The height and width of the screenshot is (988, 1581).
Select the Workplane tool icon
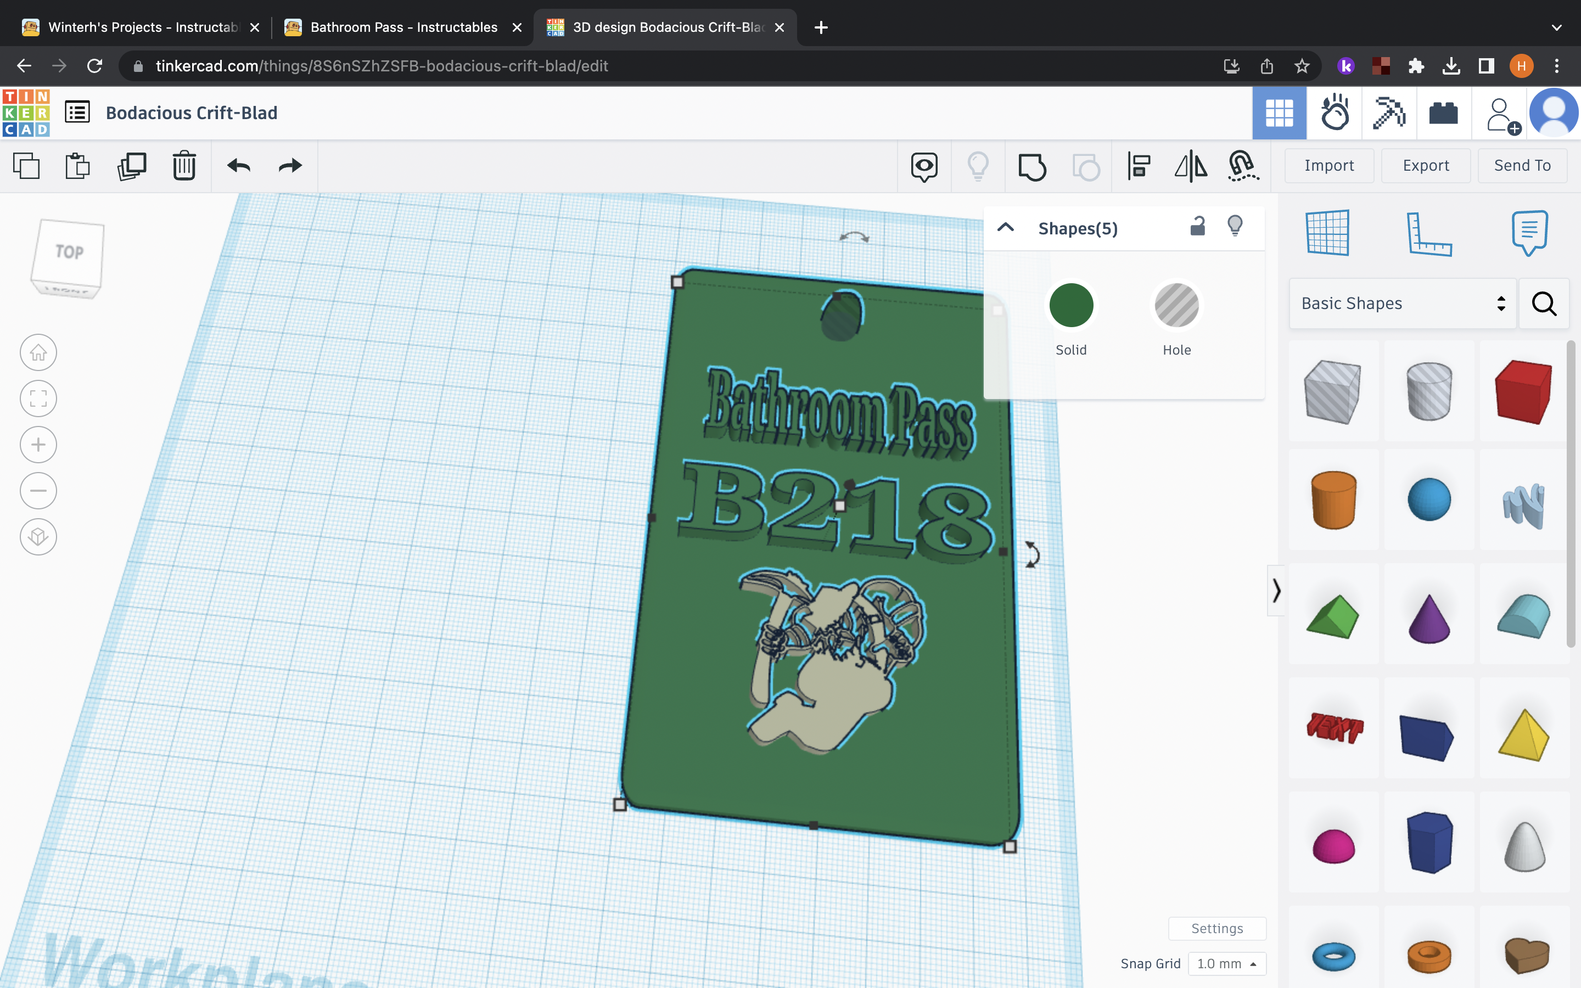tap(1327, 232)
